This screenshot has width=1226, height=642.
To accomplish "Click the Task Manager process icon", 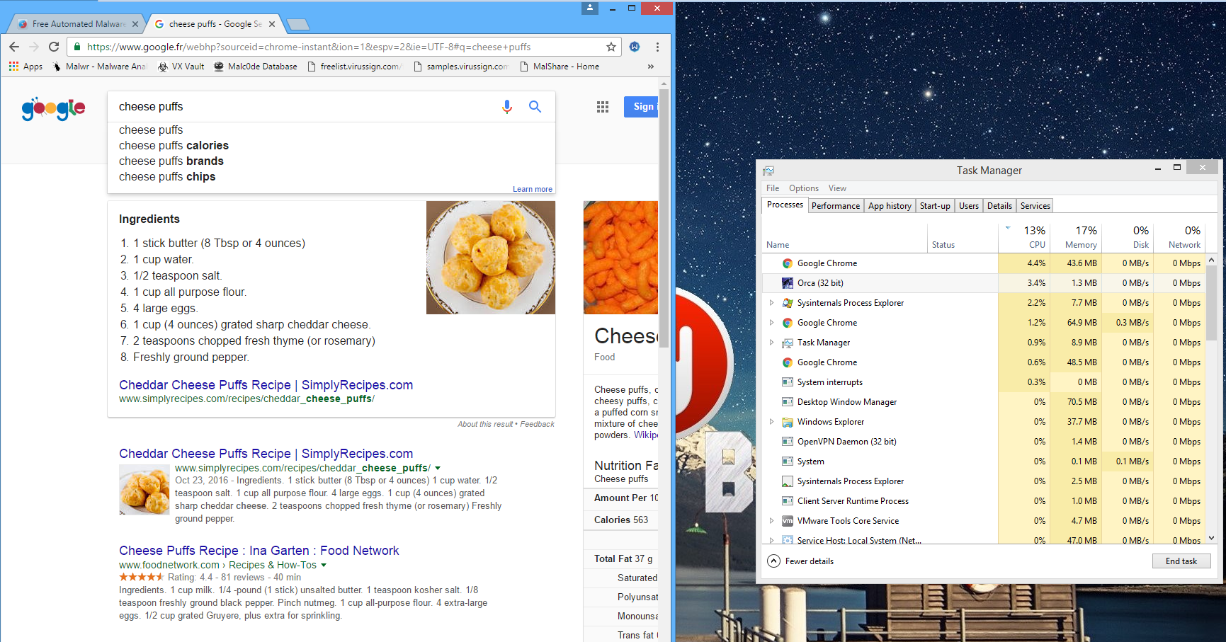I will [x=788, y=343].
